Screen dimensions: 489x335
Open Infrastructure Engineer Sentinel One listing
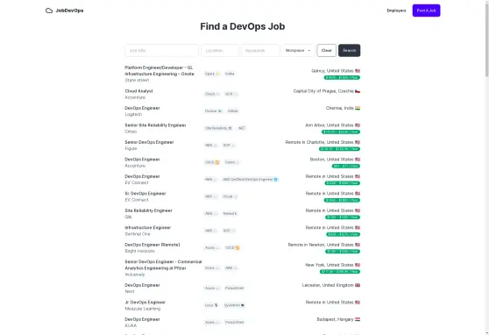point(147,228)
